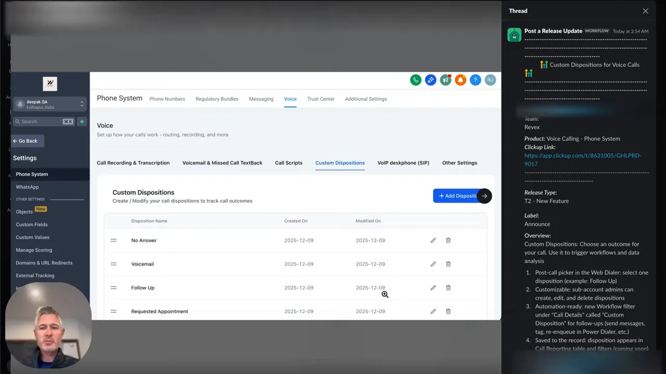
Task: Click the green phone dialer icon
Action: [415, 80]
